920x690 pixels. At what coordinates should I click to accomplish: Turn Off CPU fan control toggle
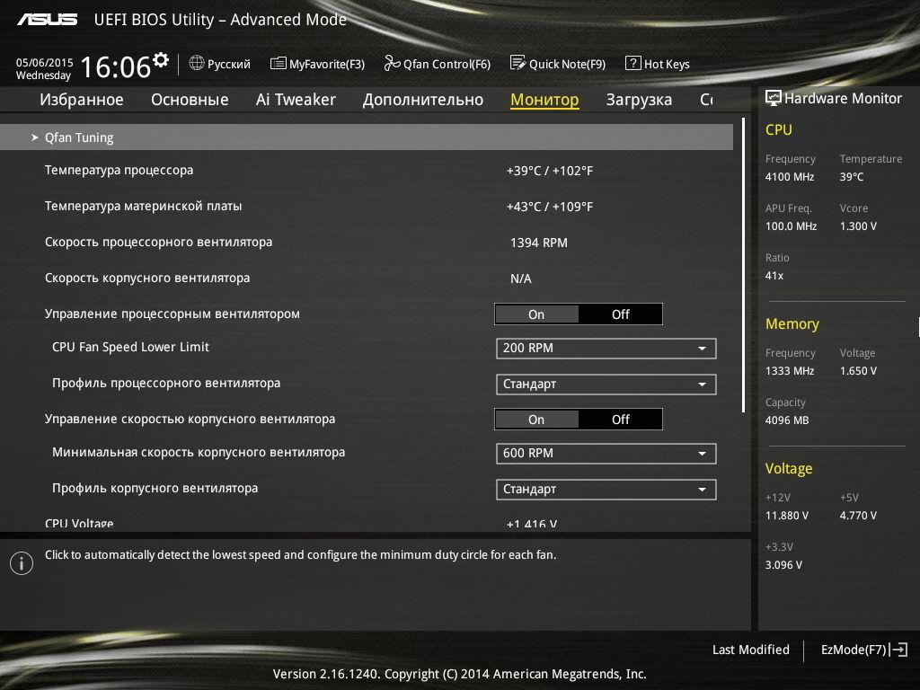[621, 314]
